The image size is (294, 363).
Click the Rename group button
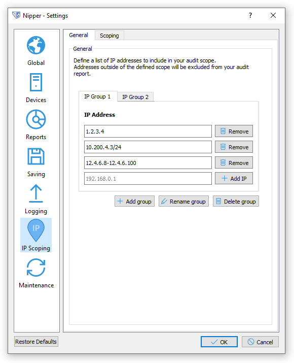coord(183,202)
